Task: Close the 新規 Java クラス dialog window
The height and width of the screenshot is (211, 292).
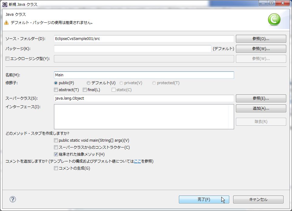Action: (283, 3)
